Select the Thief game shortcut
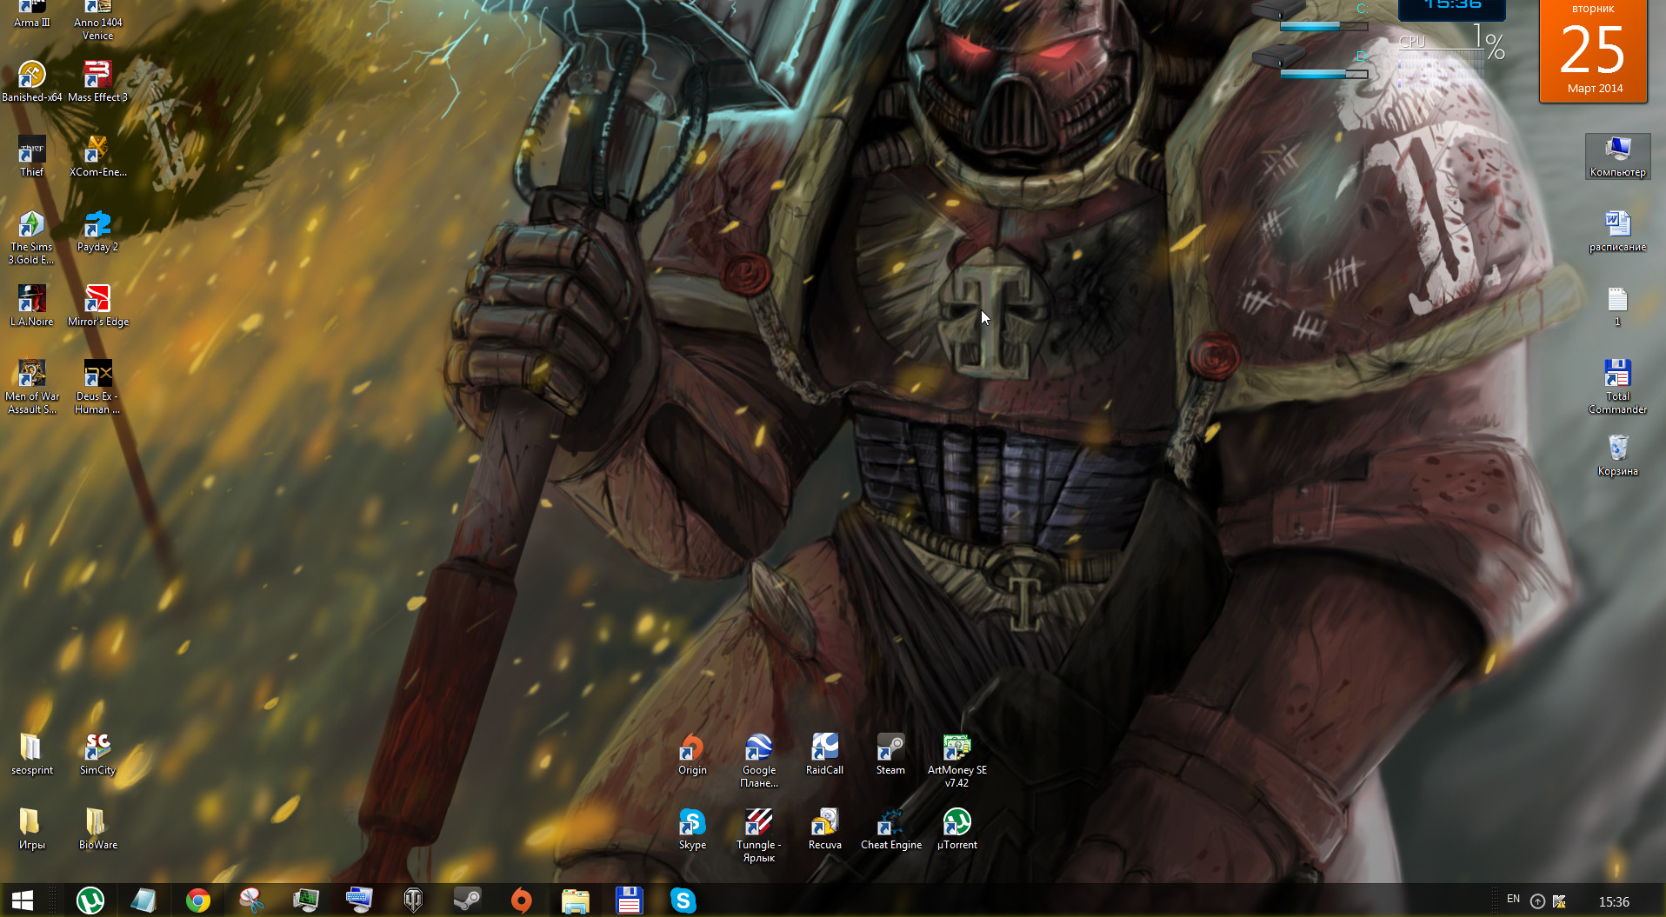 click(x=32, y=157)
